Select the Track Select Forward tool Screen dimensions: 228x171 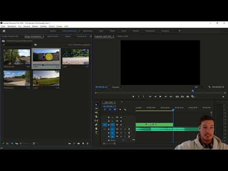point(96,109)
